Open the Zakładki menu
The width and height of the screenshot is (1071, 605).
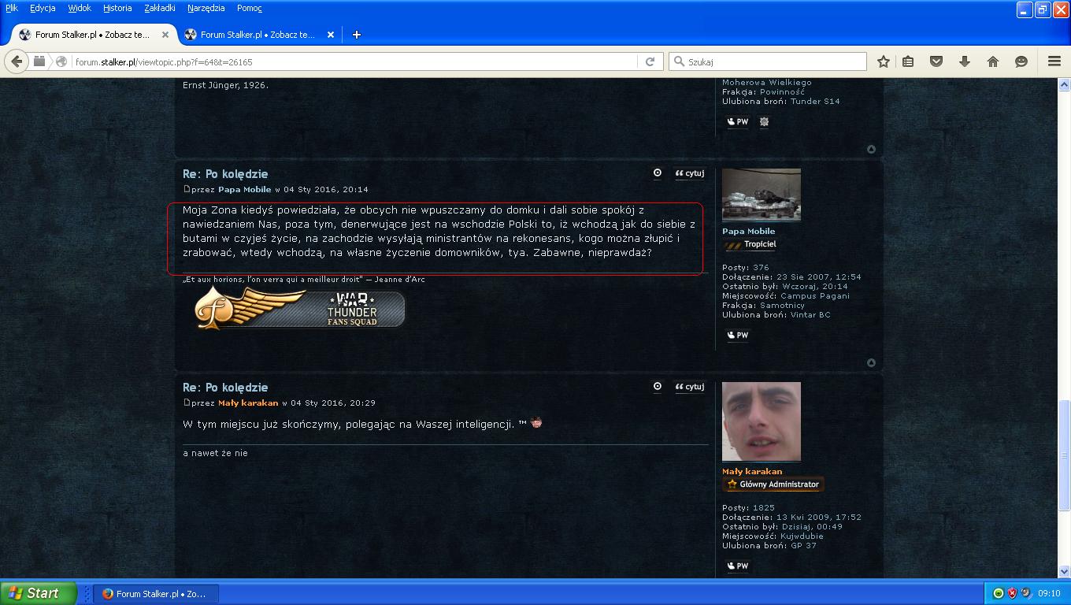(x=160, y=8)
